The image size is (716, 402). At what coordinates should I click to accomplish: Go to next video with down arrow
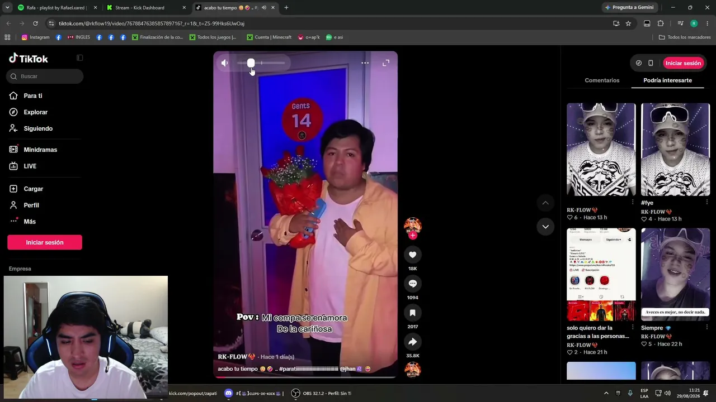[x=545, y=226]
